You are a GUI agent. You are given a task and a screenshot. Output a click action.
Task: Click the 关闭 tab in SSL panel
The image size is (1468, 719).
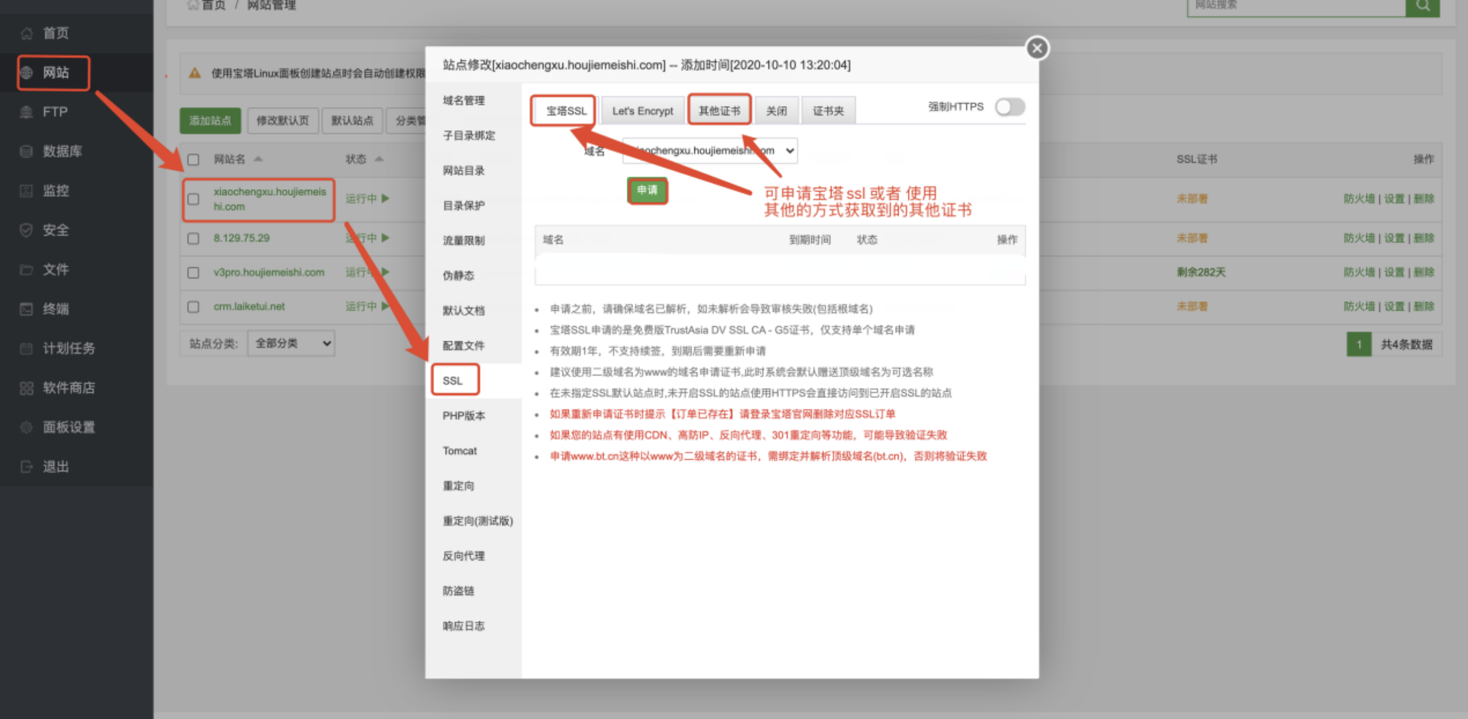tap(777, 110)
